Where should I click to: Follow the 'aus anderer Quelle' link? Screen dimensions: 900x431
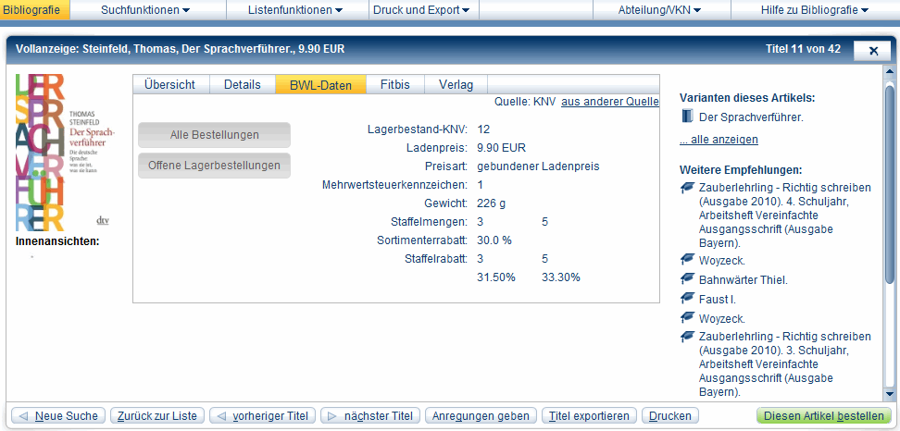point(609,102)
